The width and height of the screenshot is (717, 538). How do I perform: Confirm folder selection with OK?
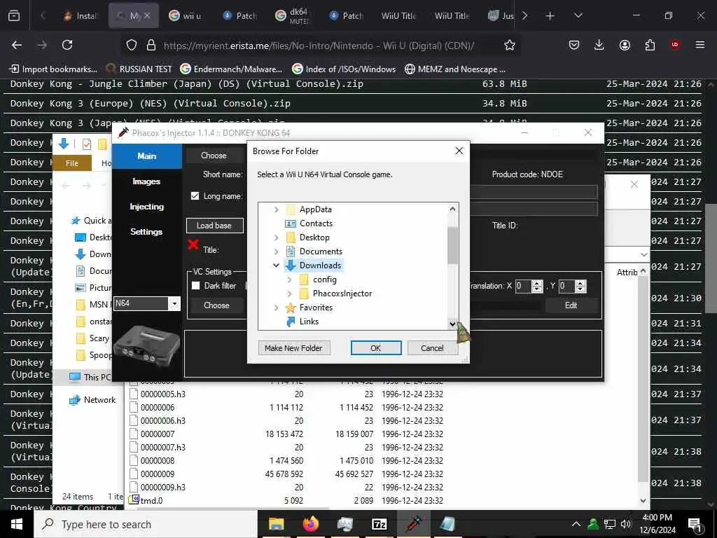point(376,348)
